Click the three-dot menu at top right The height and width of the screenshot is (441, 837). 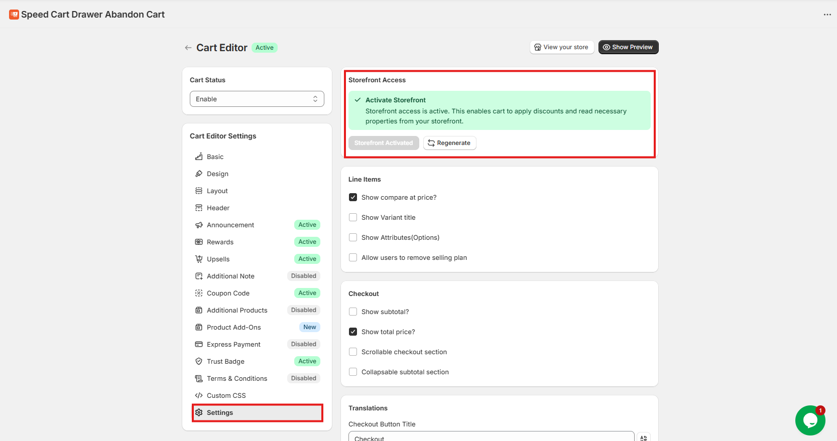827,15
